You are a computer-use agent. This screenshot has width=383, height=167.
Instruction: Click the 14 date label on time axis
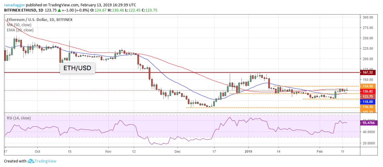(x=278, y=152)
